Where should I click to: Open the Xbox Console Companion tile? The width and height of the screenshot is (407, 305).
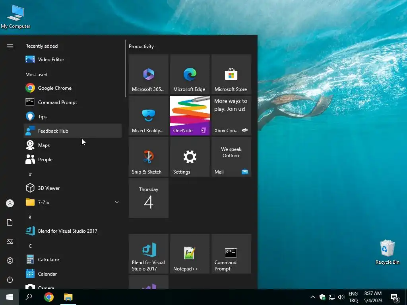[231, 116]
